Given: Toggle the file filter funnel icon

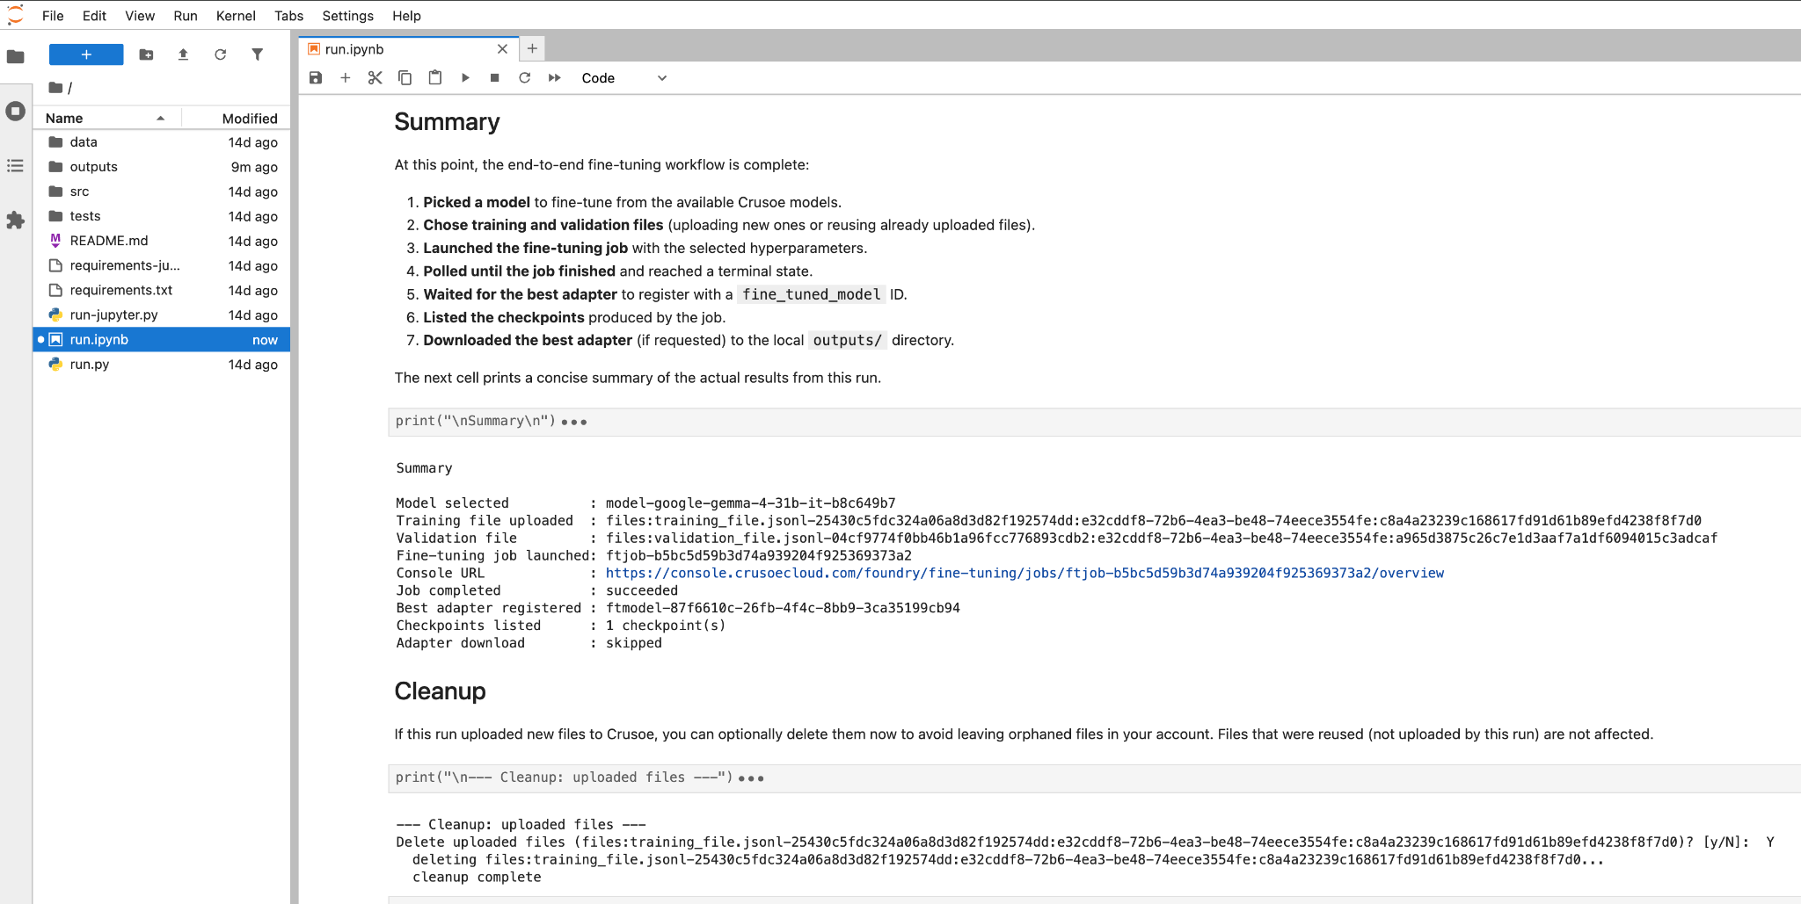Looking at the screenshot, I should pyautogui.click(x=257, y=54).
